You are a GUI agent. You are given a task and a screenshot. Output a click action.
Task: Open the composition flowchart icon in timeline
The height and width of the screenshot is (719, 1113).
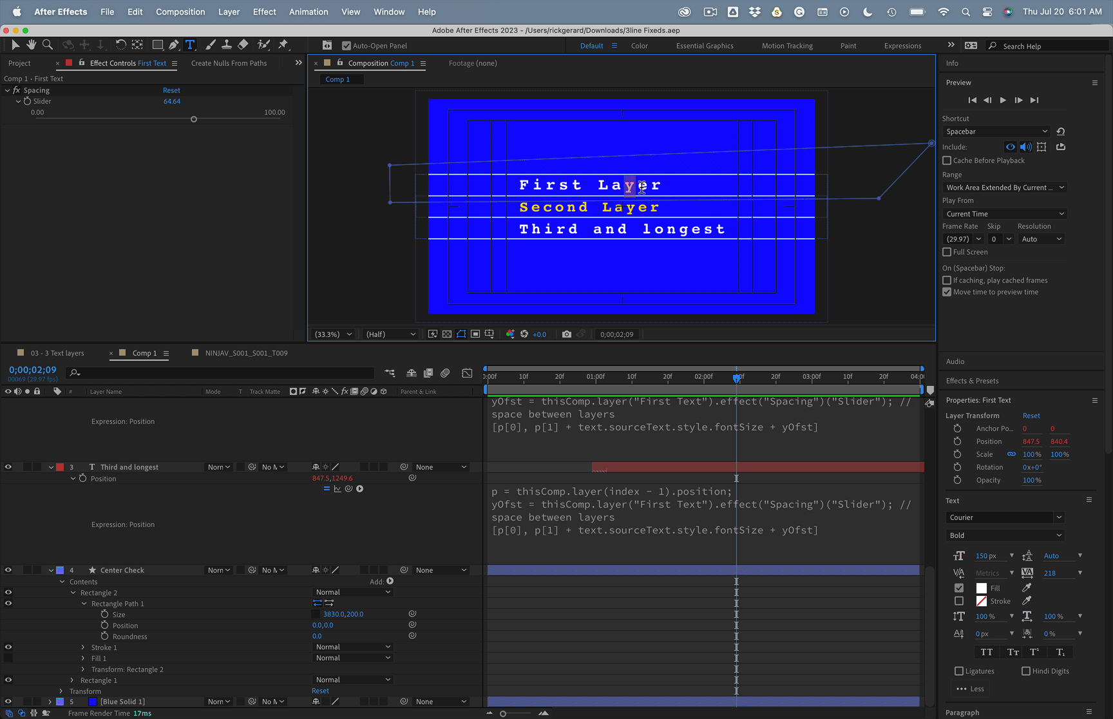coord(390,373)
